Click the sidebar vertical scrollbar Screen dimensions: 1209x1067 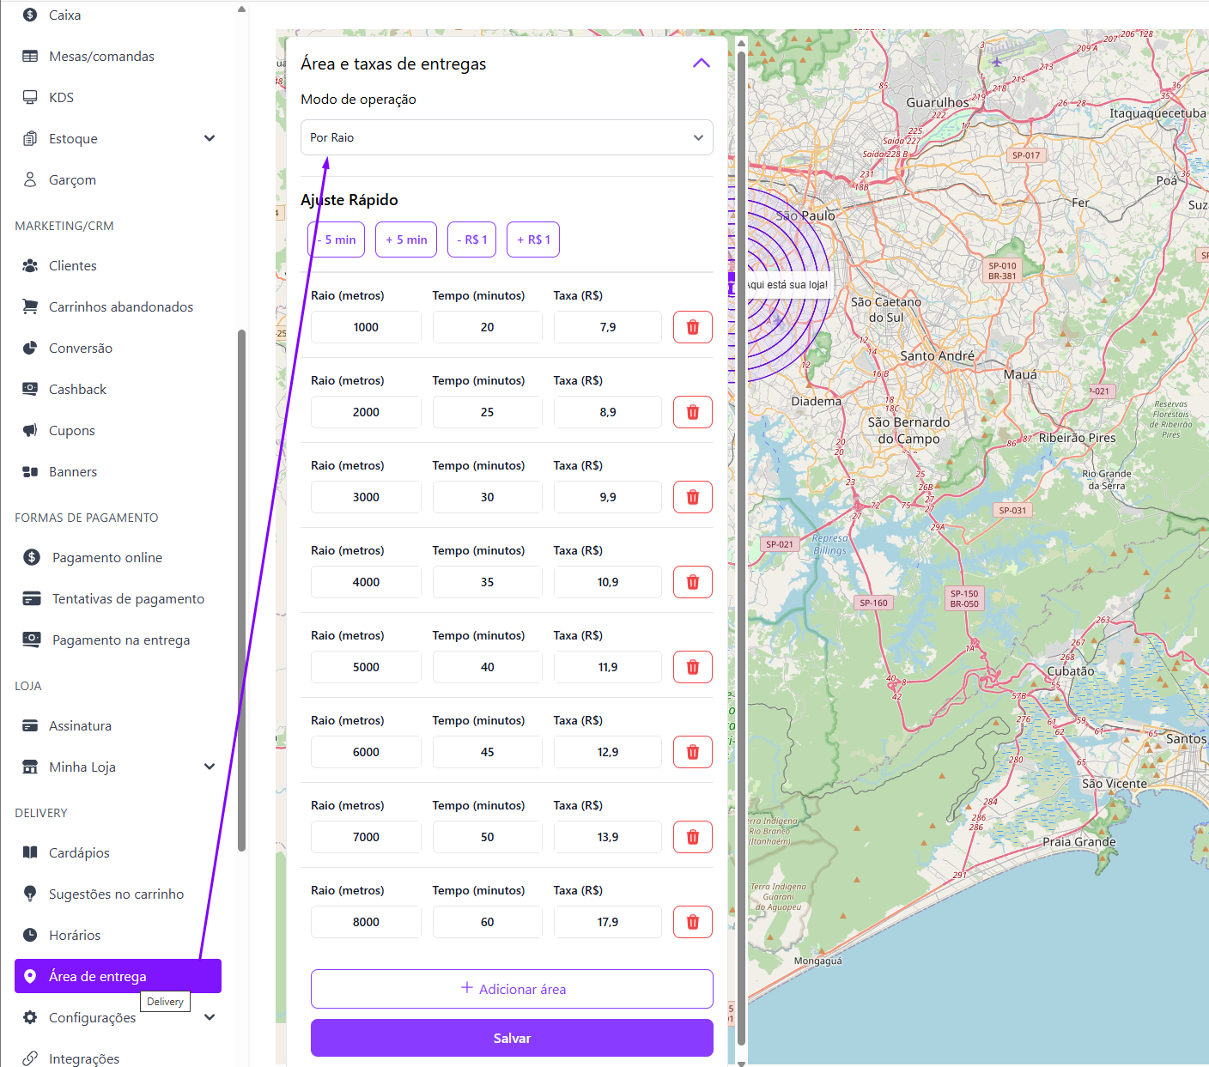click(x=241, y=591)
